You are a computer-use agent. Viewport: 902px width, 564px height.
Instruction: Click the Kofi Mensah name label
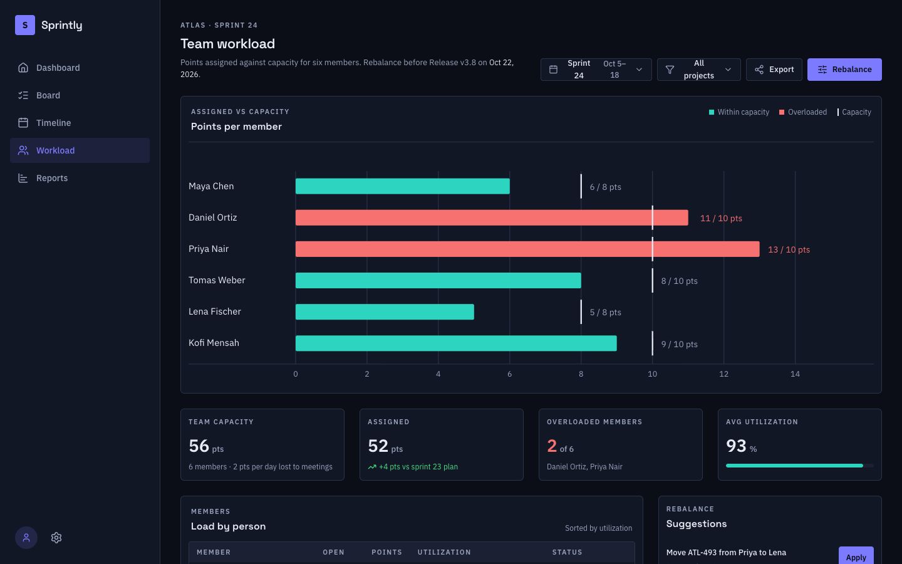[x=214, y=343]
